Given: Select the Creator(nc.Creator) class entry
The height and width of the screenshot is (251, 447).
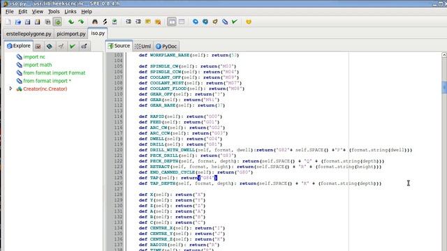Looking at the screenshot, I should 45,89.
